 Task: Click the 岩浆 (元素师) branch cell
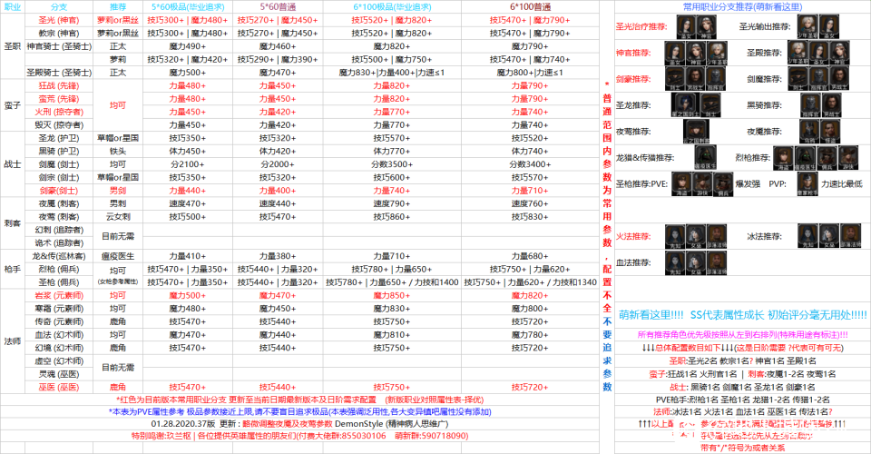(x=59, y=296)
